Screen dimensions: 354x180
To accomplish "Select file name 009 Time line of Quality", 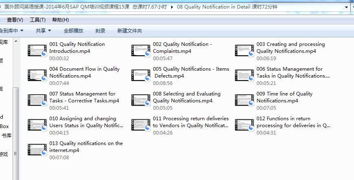I will click(285, 97).
